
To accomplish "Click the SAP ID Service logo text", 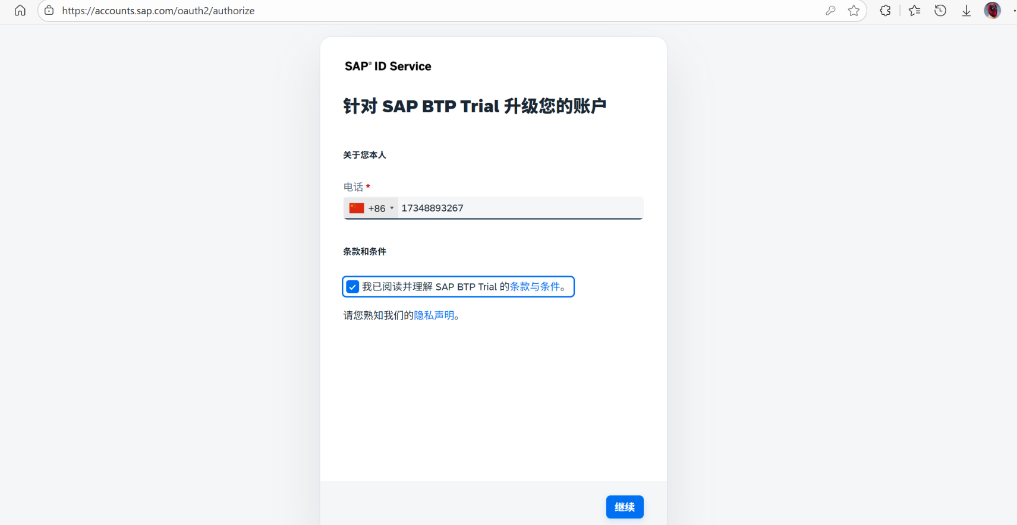I will coord(388,67).
